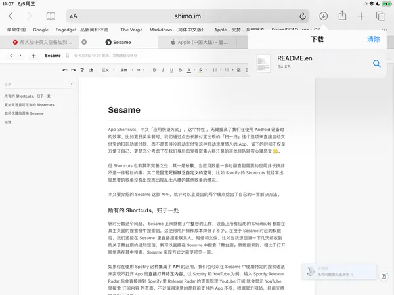Image resolution: width=394 pixels, height=295 pixels.
Task: Open the Markdown 简体中文版 bookmark
Action: (x=176, y=29)
